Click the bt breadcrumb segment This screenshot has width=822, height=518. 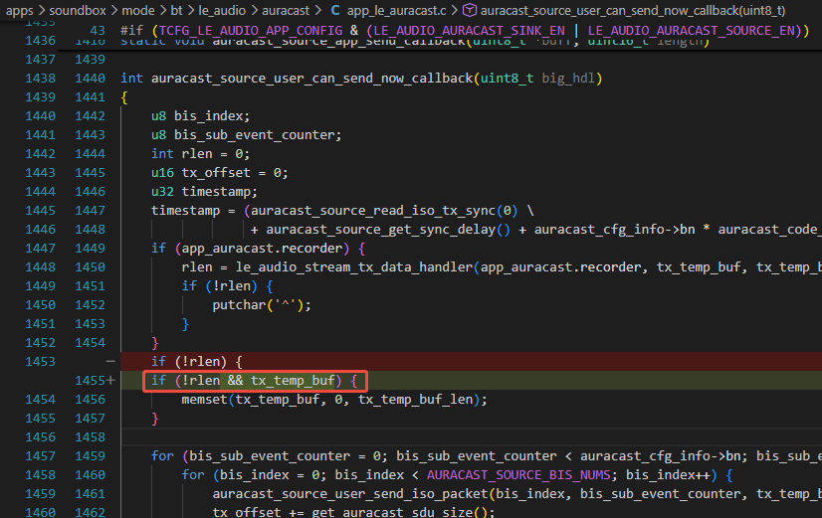coord(176,10)
